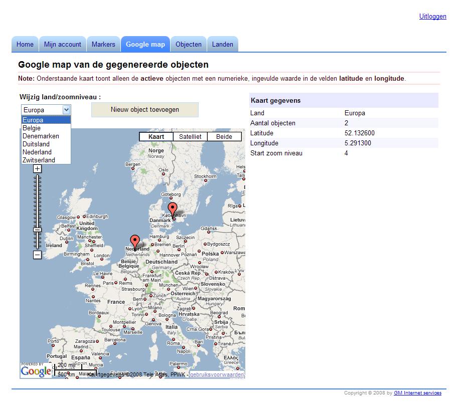Screen dimensions: 458x402
Task: Click the red marker over Nederland
Action: click(x=134, y=242)
